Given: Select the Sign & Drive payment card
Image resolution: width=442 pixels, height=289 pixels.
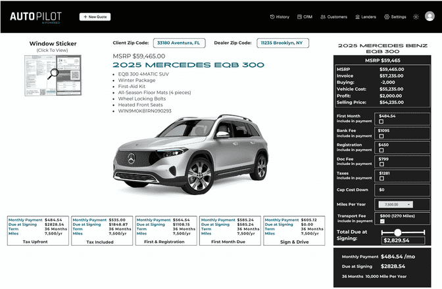Looking at the screenshot, I should [294, 231].
